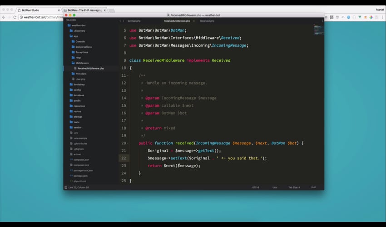Click the routes folder icon
Screen dimensions: 386x227
tap(71, 111)
